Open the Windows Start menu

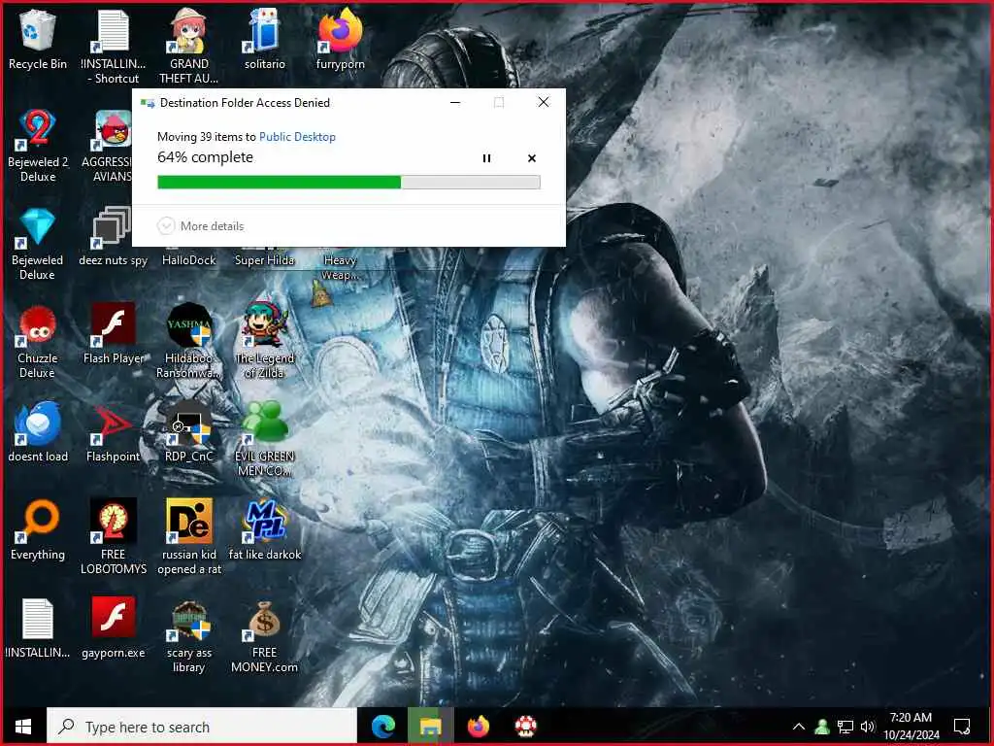point(23,727)
